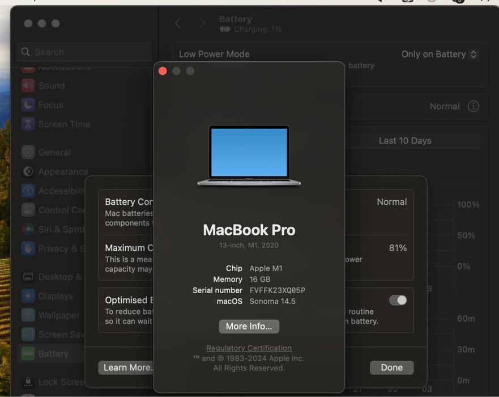
Task: Select General label in sidebar
Action: coord(54,153)
